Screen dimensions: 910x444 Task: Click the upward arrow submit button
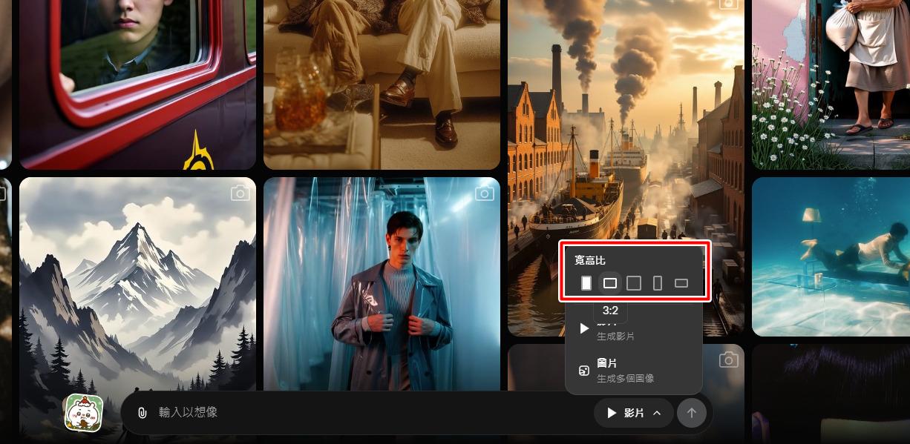[x=691, y=413]
